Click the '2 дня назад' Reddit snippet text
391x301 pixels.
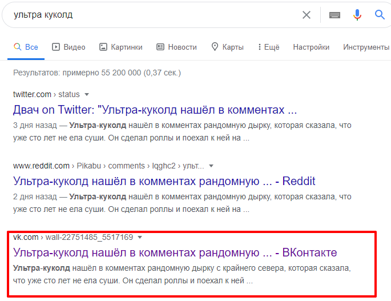(x=182, y=203)
